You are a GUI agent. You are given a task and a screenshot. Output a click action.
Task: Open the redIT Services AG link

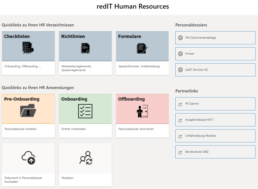click(x=197, y=70)
